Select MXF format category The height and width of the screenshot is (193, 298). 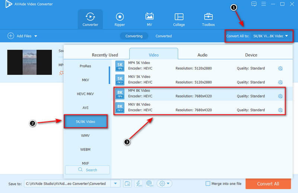pos(85,163)
